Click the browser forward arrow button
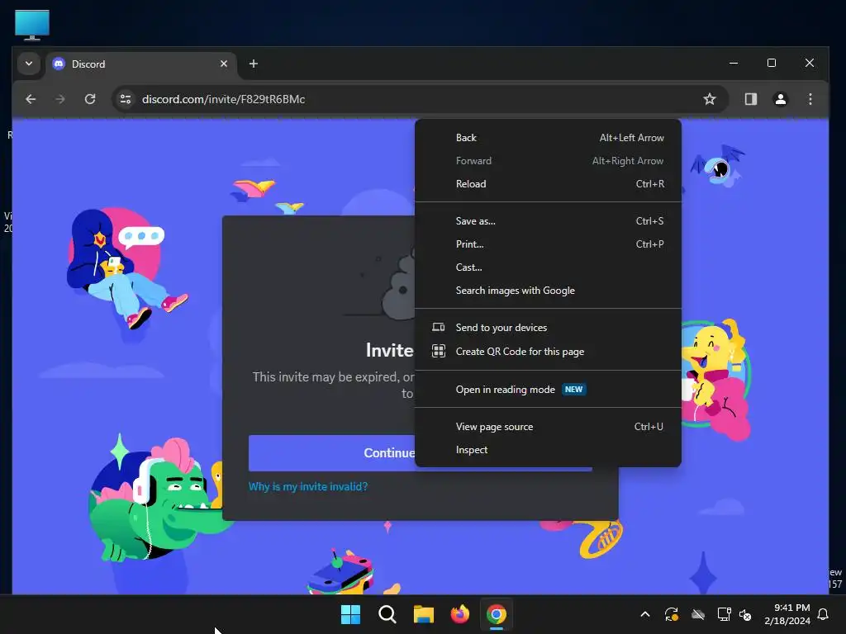 [x=59, y=99]
